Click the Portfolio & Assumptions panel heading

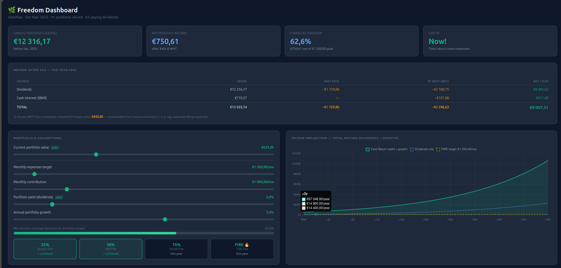pyautogui.click(x=37, y=138)
